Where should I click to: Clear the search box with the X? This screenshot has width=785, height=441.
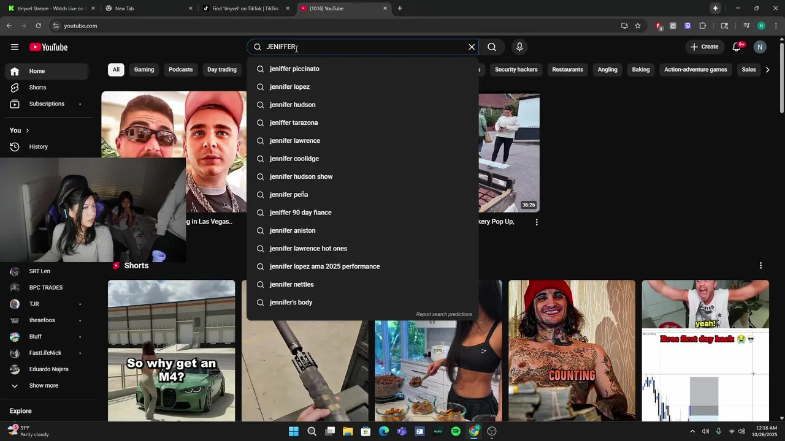tap(472, 47)
